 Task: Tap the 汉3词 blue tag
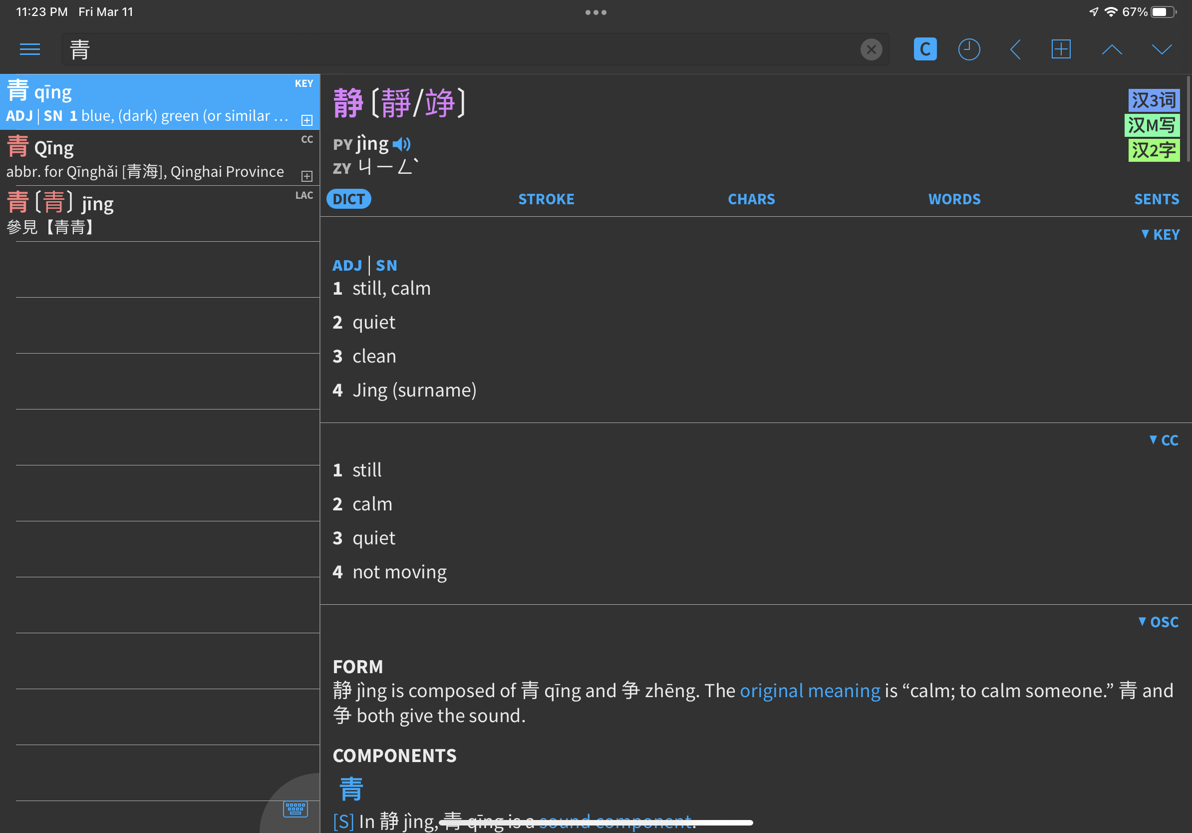pos(1154,100)
